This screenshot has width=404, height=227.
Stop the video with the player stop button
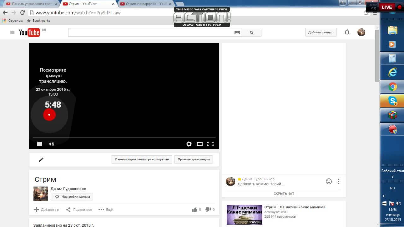click(x=39, y=144)
